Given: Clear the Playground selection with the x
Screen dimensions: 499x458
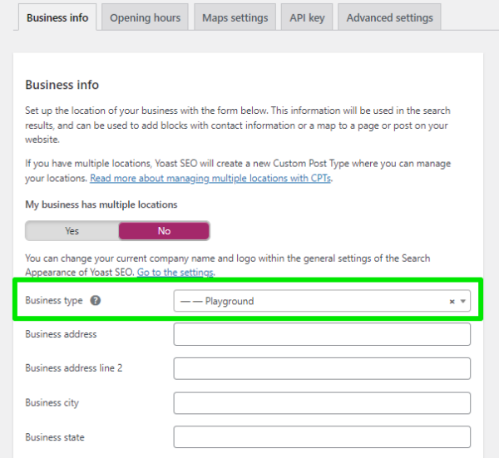Looking at the screenshot, I should [x=452, y=302].
